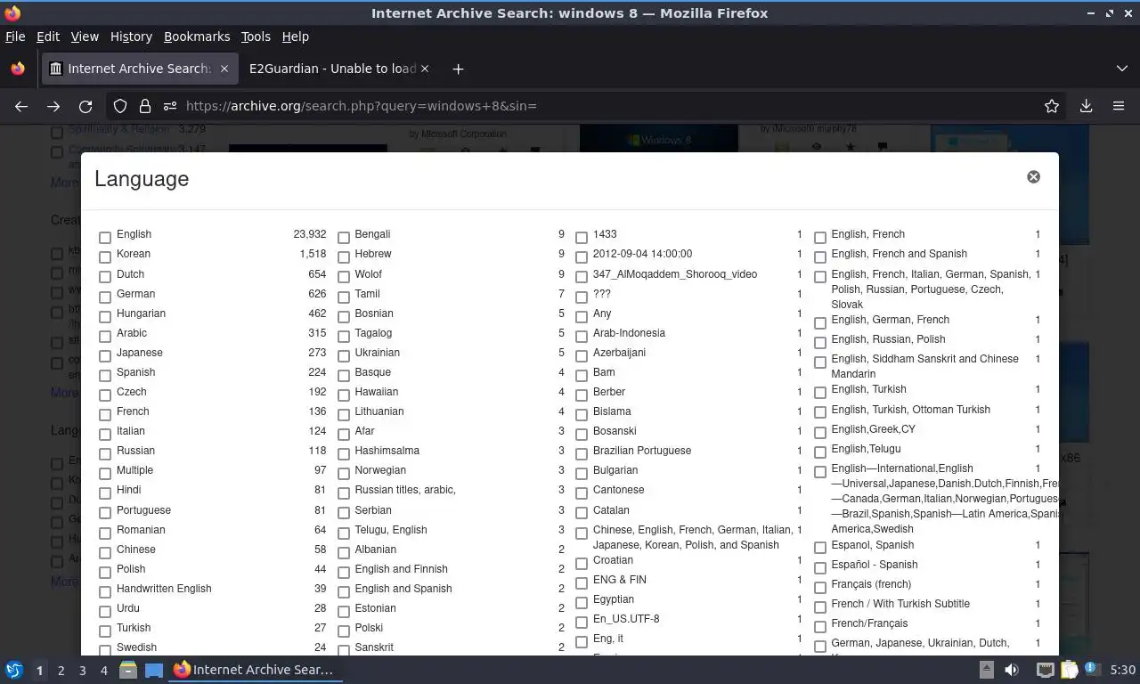1140x684 pixels.
Task: Click the address bar URL field
Action: point(606,106)
